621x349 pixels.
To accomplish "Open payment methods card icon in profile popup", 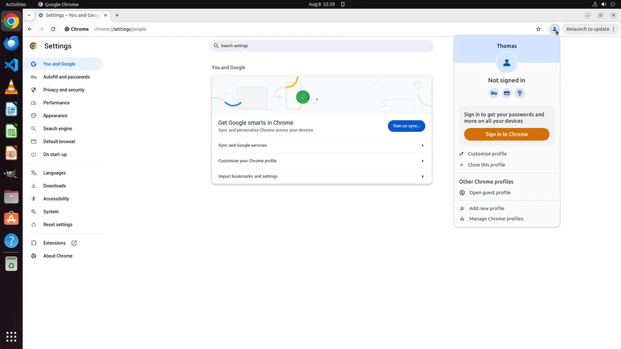I will click(507, 93).
